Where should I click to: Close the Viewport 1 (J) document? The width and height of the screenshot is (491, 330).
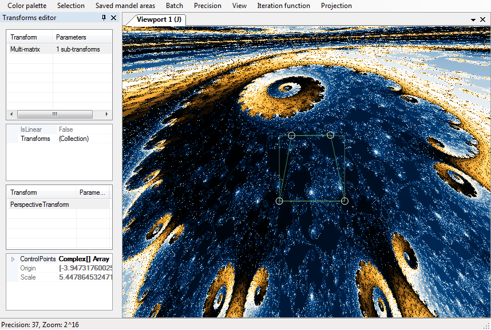pyautogui.click(x=482, y=19)
